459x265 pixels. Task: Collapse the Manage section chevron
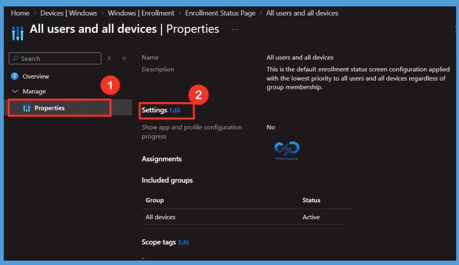15,91
